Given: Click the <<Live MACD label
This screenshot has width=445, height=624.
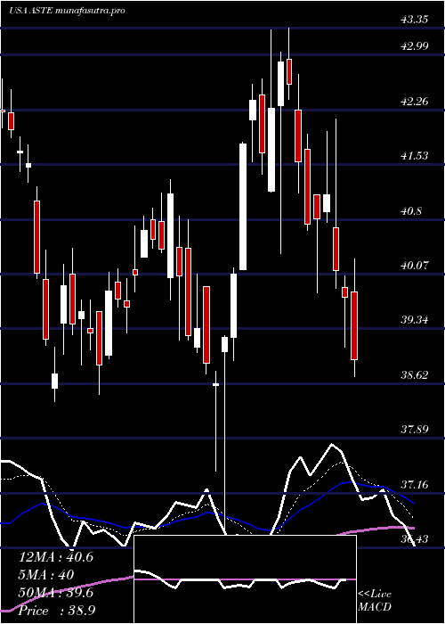Looking at the screenshot, I should coord(375,601).
